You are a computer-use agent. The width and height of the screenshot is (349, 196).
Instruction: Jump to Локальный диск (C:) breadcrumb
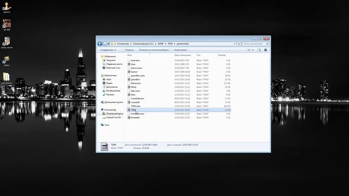pos(143,44)
